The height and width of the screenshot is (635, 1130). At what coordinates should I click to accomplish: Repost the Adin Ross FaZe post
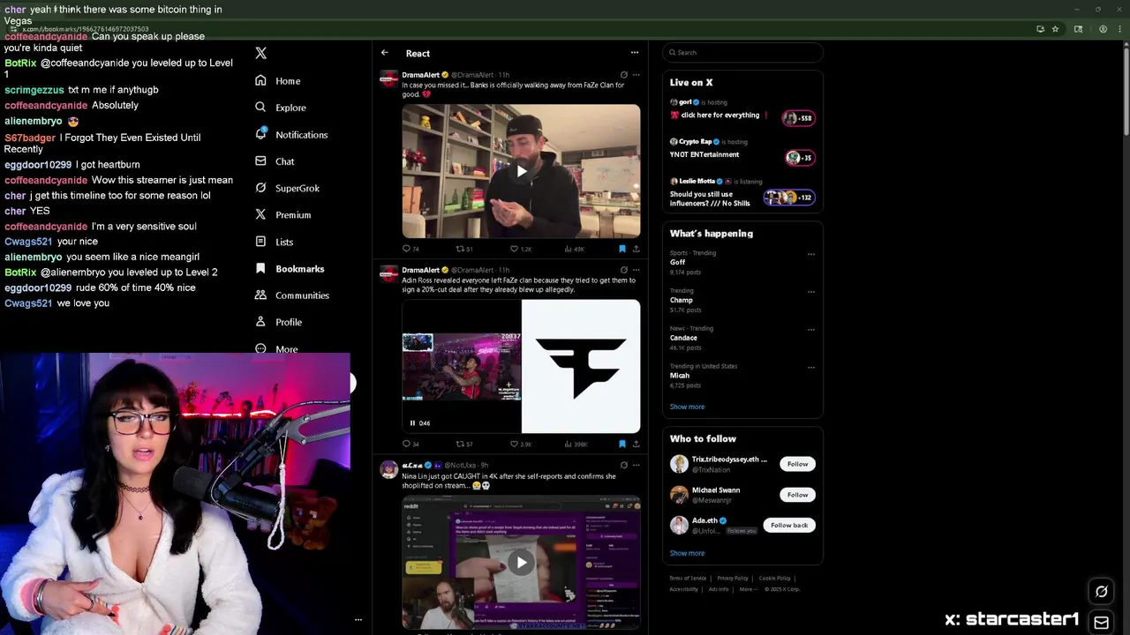463,444
